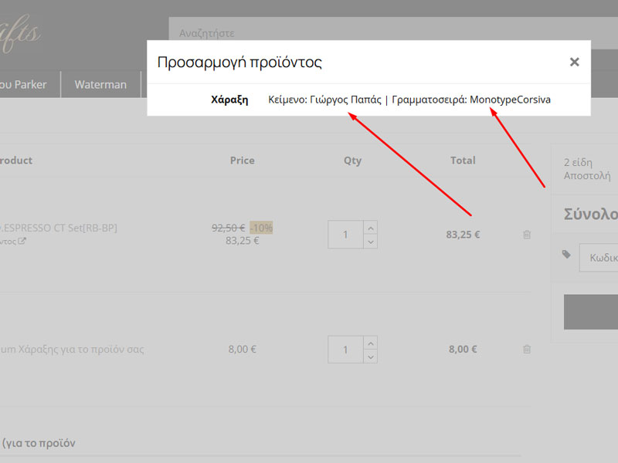The image size is (618, 463).
Task: Click the coupon tag icon
Action: click(566, 255)
